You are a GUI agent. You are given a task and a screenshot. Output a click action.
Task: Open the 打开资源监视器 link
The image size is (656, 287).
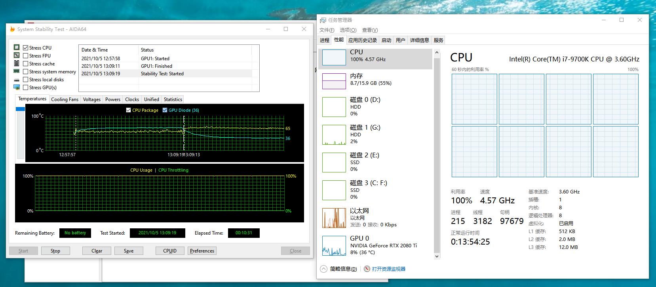pyautogui.click(x=389, y=269)
